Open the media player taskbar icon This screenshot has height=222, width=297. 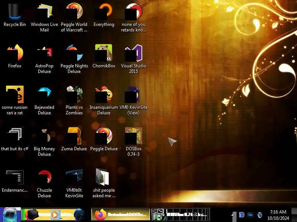(x=55, y=215)
